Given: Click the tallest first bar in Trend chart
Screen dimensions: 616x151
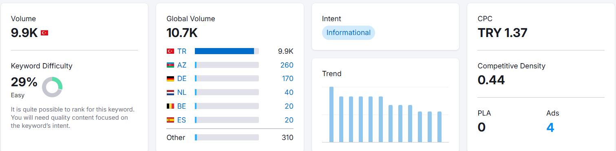Looking at the screenshot, I should pyautogui.click(x=331, y=114).
